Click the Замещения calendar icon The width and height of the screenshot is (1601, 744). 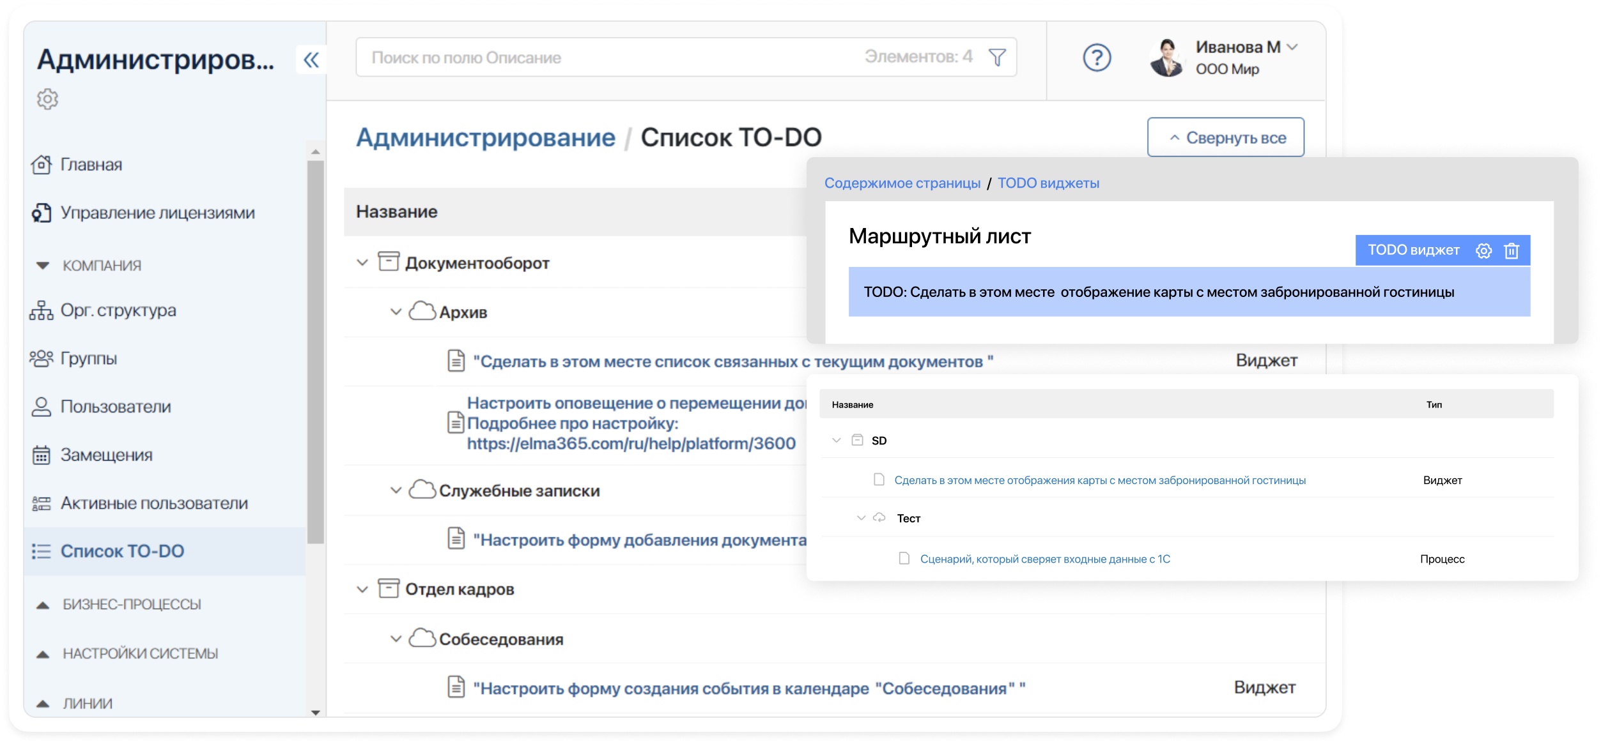(x=41, y=455)
